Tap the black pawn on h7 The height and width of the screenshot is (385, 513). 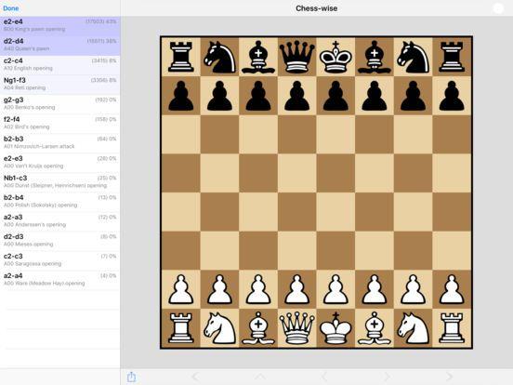(452, 96)
